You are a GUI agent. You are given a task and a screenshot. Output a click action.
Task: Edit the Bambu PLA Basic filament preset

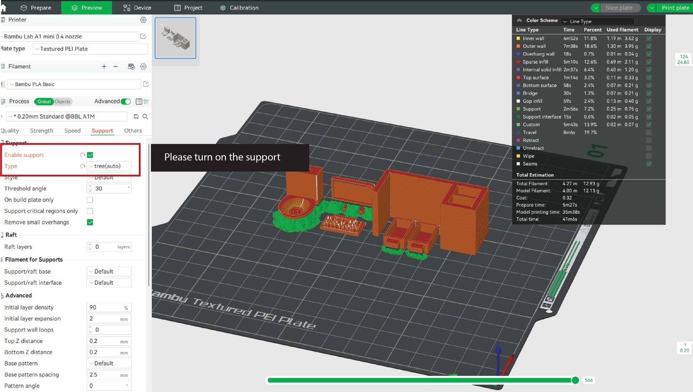146,84
